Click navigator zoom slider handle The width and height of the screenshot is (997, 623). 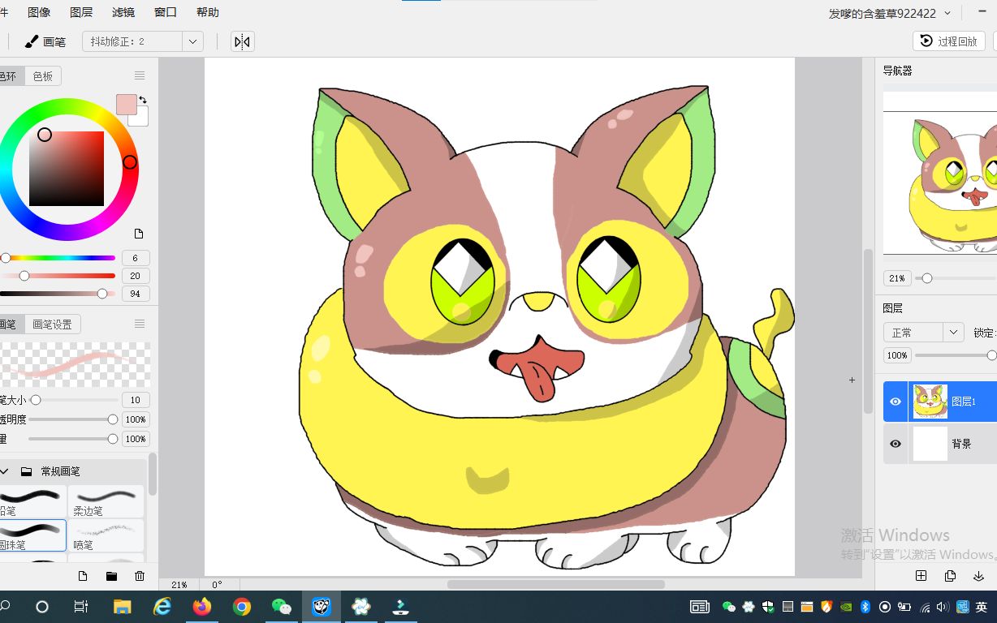[x=926, y=278]
